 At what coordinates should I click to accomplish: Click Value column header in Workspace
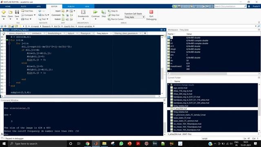(x=189, y=34)
